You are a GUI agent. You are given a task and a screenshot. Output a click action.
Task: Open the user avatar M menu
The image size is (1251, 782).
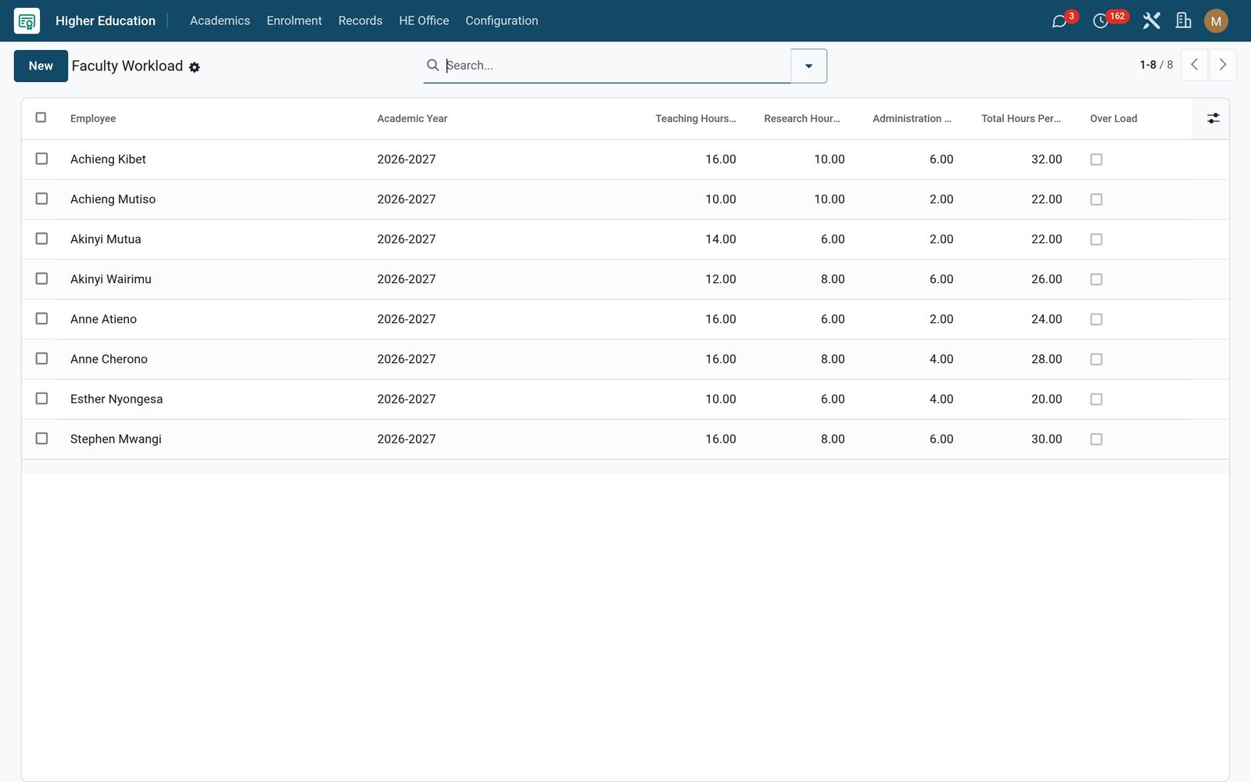1216,21
